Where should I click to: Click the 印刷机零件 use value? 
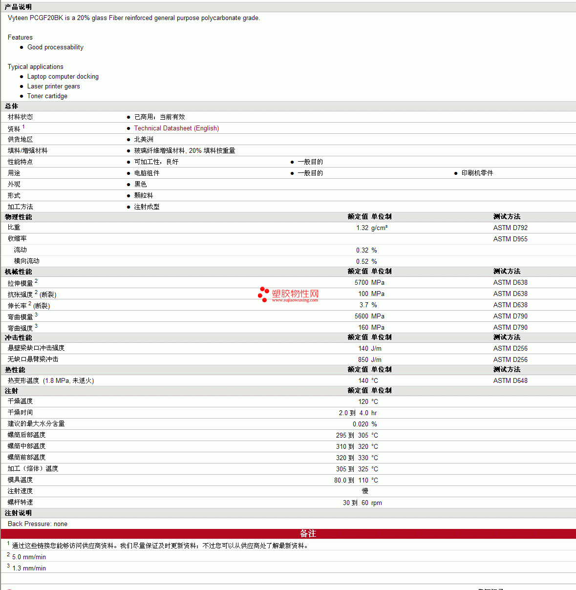tap(477, 173)
